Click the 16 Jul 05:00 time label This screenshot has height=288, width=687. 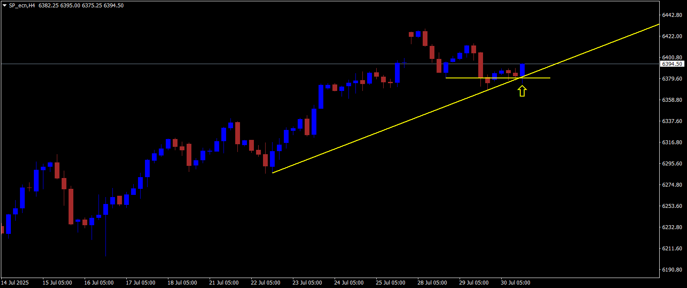pos(99,283)
